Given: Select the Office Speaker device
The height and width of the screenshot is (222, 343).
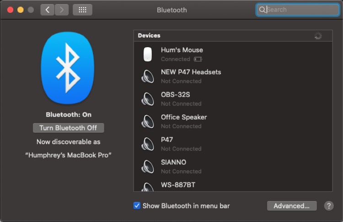Looking at the screenshot, I should (x=233, y=121).
